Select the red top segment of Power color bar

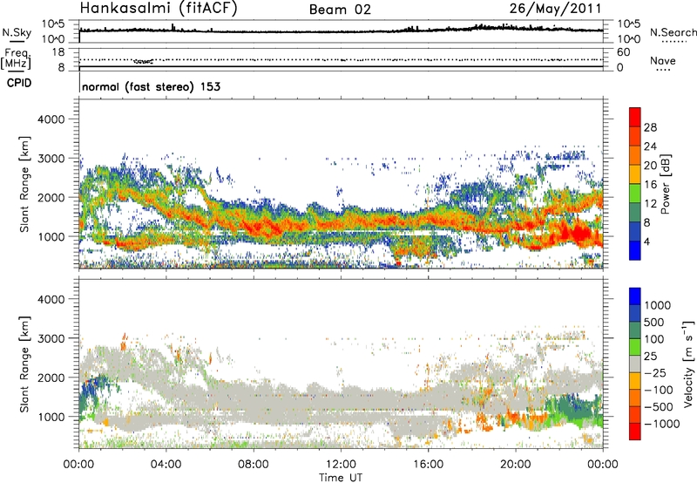635,117
